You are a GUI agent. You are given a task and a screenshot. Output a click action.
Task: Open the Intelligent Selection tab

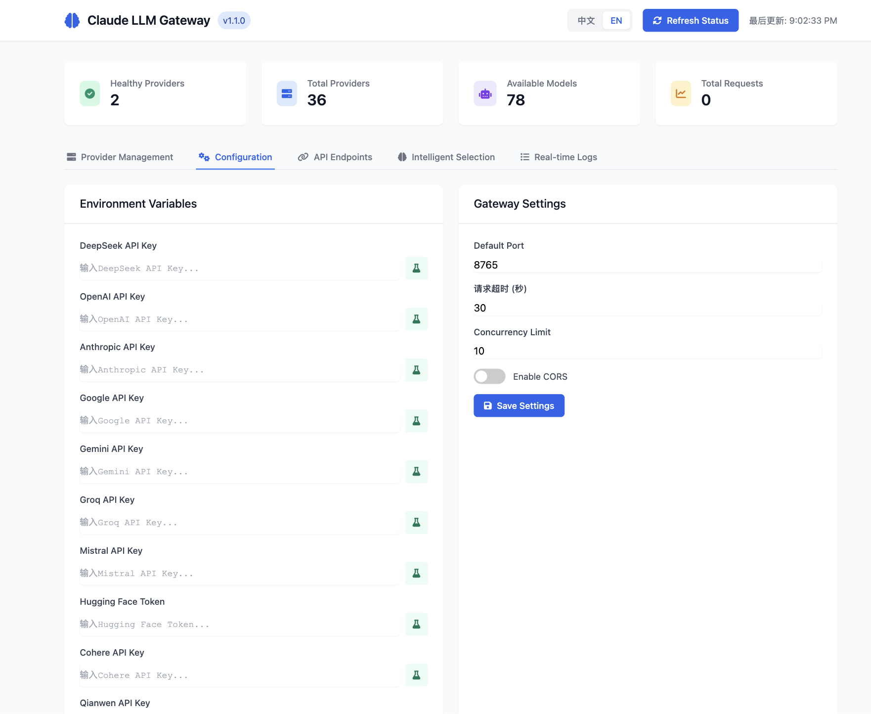[x=446, y=157]
